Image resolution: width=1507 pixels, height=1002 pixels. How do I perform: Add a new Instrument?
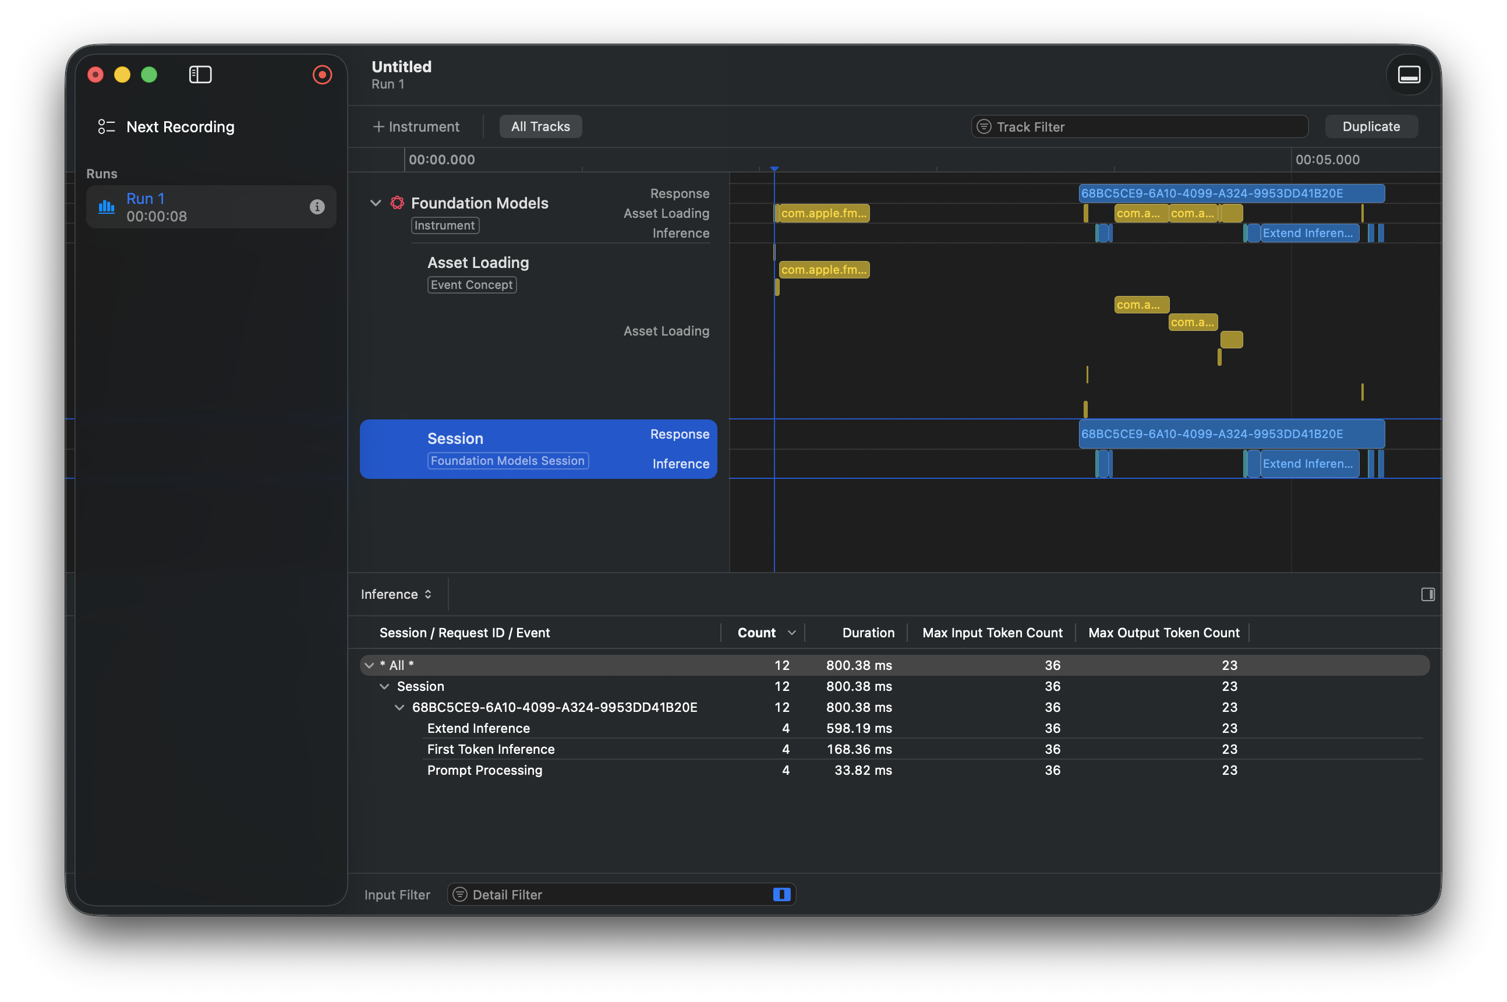click(x=416, y=126)
